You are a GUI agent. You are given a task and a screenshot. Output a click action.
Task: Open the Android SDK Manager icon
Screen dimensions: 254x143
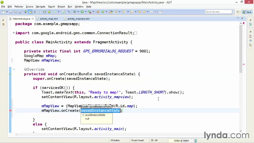(x=44, y=12)
